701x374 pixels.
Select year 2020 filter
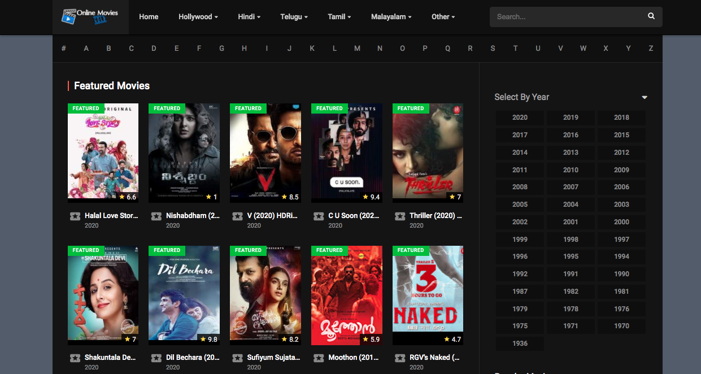tap(520, 118)
